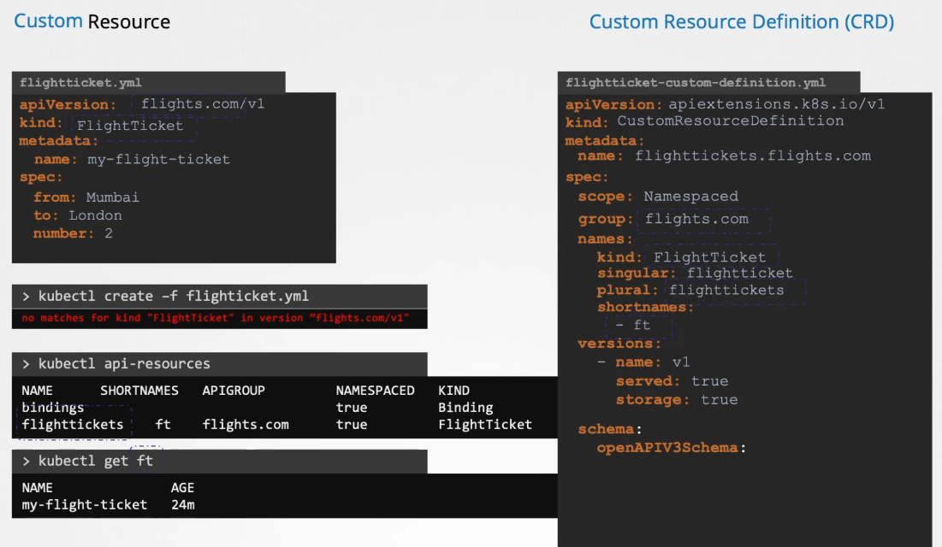Click 'my-flight-ticket' in the flightticket.yml metadata
The image size is (942, 547).
click(x=158, y=160)
